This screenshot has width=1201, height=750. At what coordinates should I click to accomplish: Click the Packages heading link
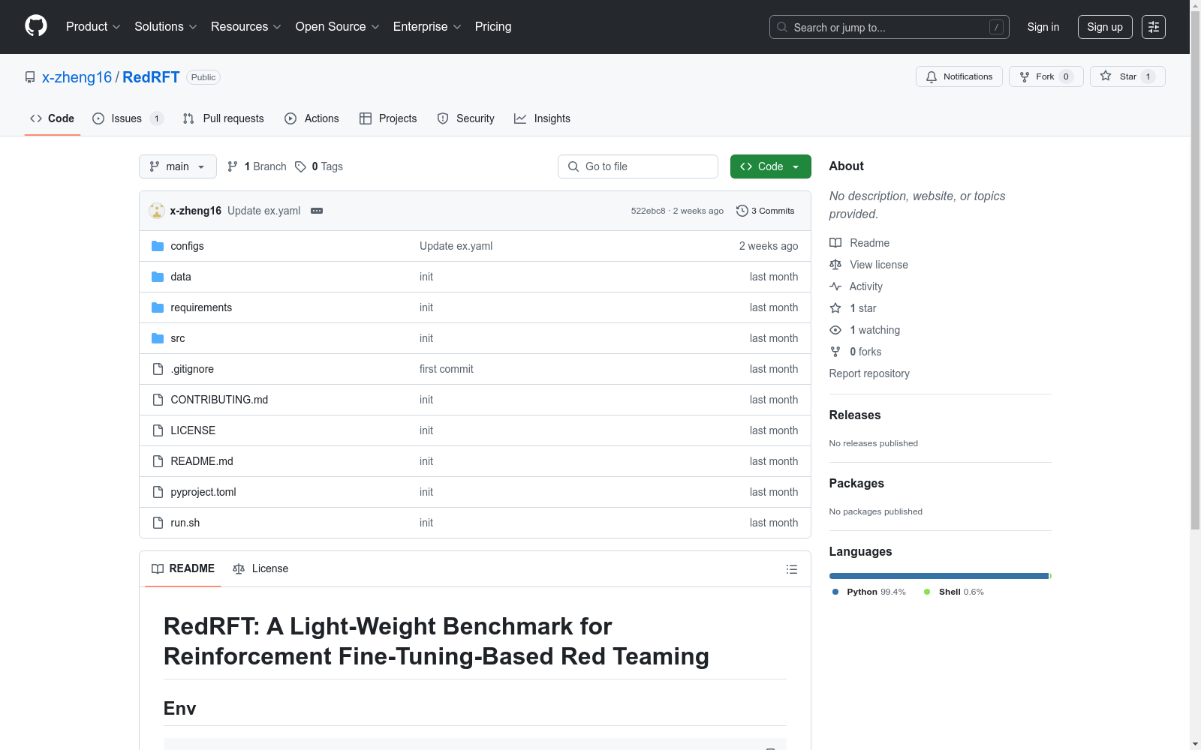[856, 483]
